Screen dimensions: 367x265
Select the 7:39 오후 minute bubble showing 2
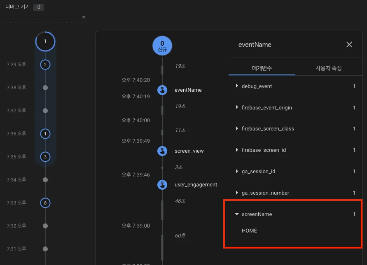click(45, 65)
